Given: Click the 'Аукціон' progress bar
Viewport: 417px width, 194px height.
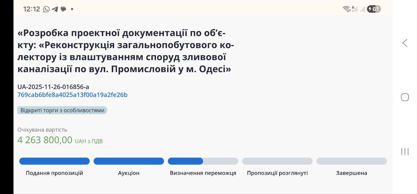Looking at the screenshot, I should pyautogui.click(x=129, y=161).
